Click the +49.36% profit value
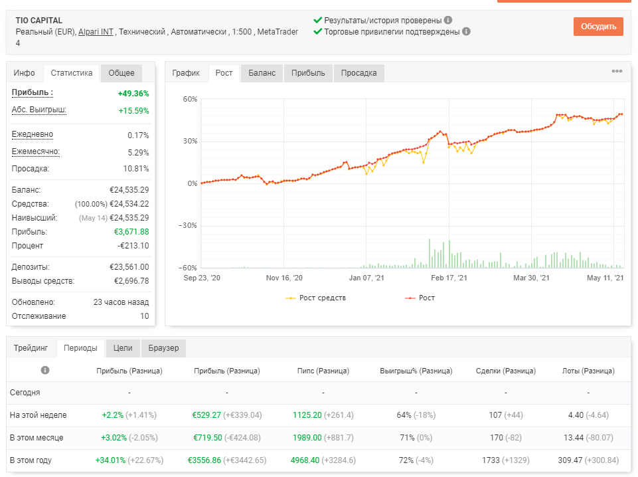This screenshot has height=477, width=638. coord(133,93)
